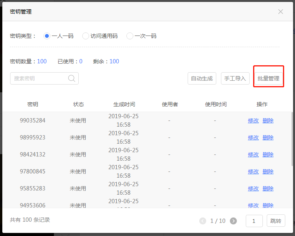Click the search magnifier icon
Viewport: 295px width, 236px height.
[72, 78]
